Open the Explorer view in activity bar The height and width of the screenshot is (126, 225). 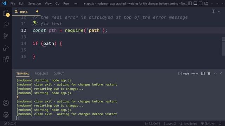coord(6,13)
